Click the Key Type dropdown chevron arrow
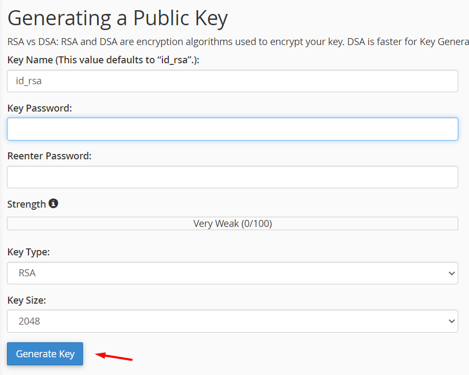 point(452,273)
